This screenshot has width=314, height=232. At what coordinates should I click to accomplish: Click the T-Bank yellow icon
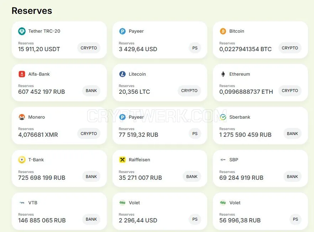pyautogui.click(x=22, y=160)
